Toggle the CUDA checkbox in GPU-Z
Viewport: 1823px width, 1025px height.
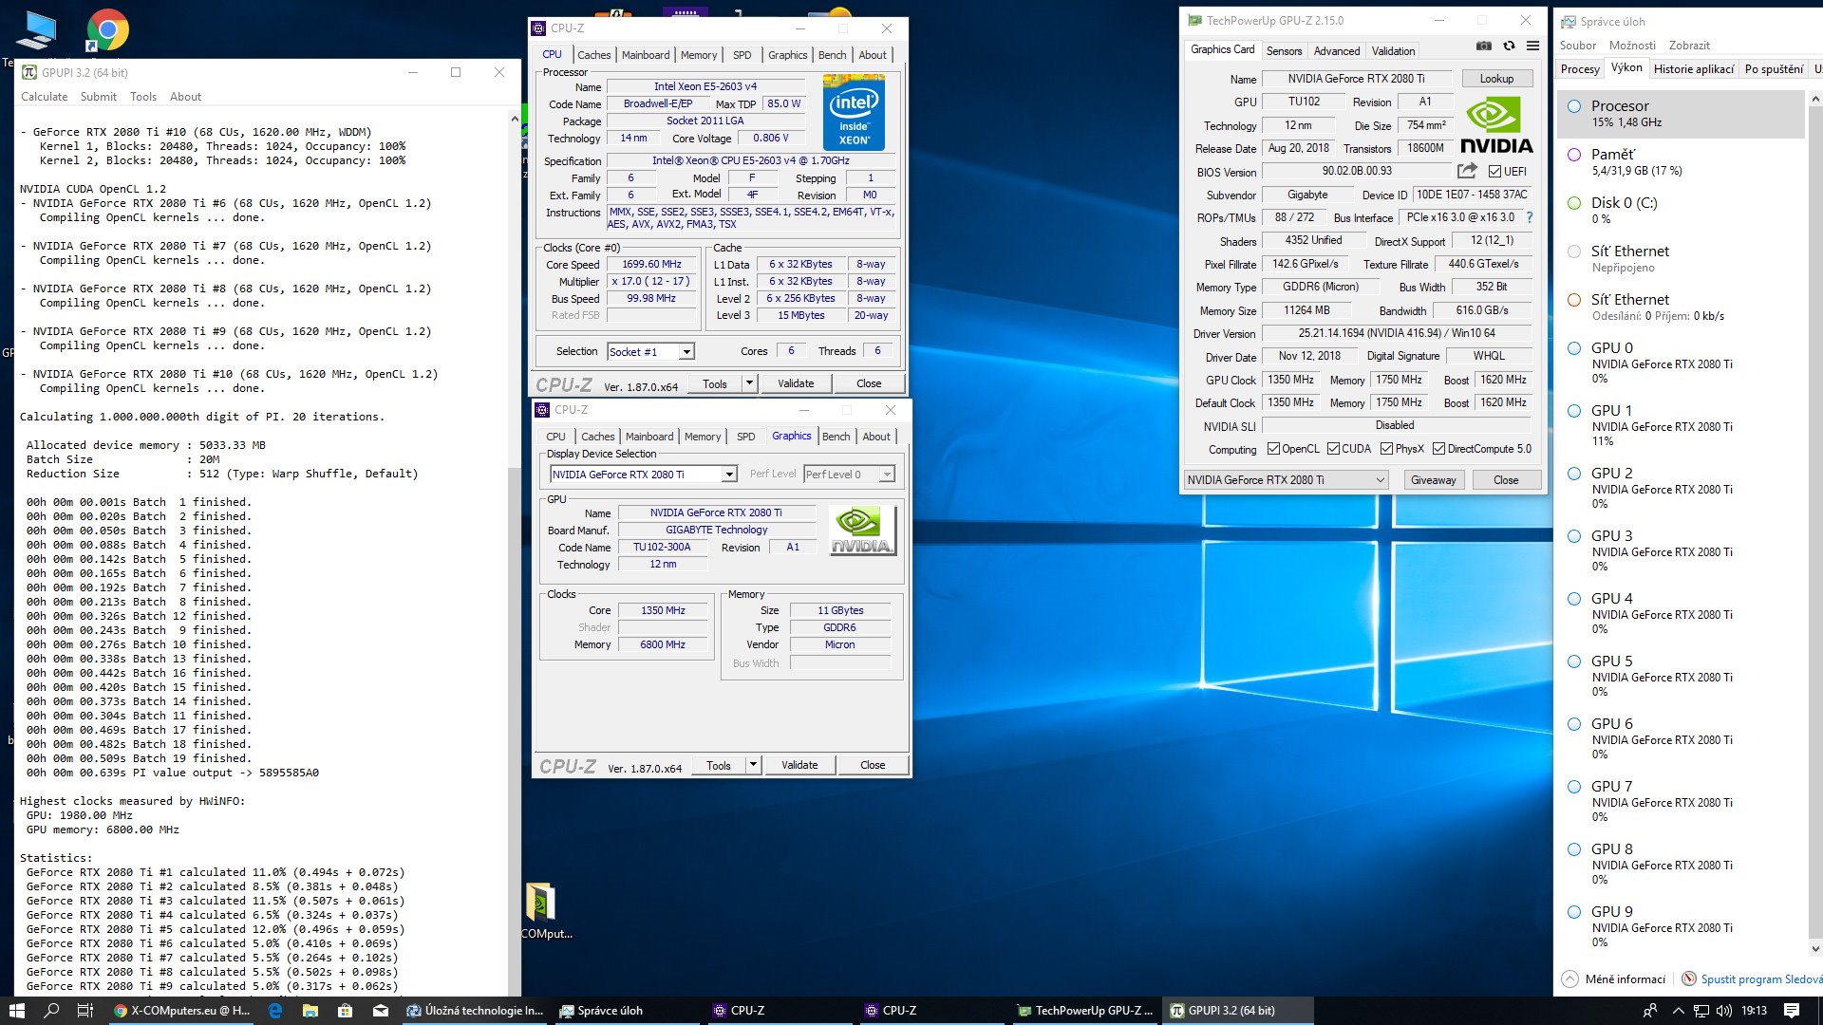point(1333,449)
